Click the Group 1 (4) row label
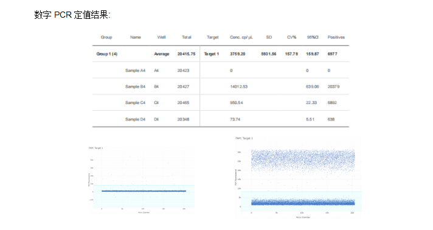This screenshot has height=230, width=433. point(107,54)
